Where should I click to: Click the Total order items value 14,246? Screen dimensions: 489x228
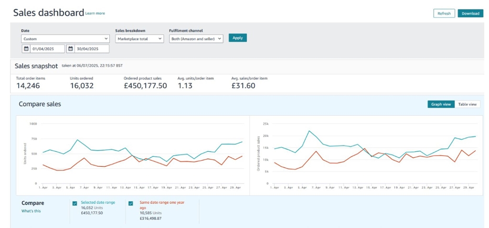tap(28, 86)
